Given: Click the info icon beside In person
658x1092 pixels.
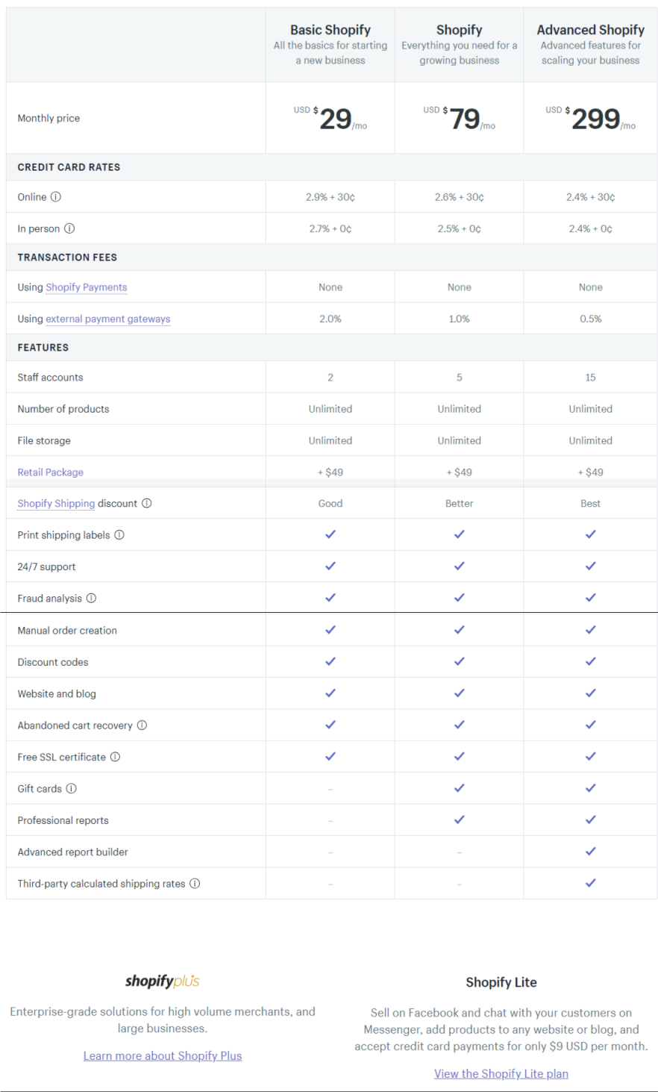Looking at the screenshot, I should click(x=69, y=228).
